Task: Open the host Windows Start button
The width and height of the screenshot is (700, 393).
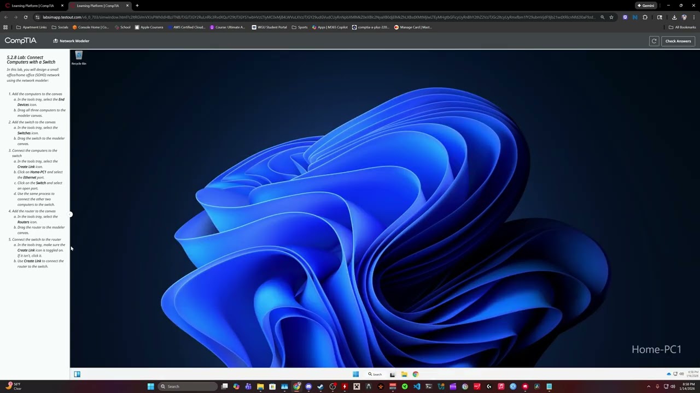Action: click(150, 386)
